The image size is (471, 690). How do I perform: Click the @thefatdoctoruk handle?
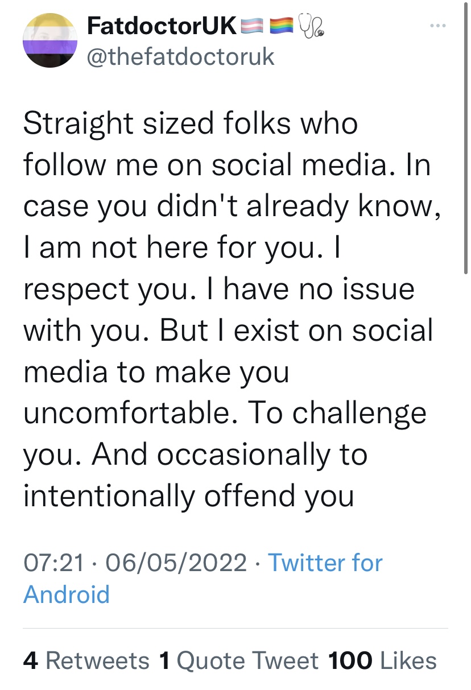(180, 56)
